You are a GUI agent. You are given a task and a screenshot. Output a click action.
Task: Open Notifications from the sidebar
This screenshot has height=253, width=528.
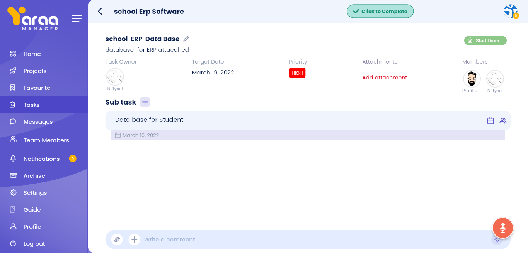(x=41, y=159)
